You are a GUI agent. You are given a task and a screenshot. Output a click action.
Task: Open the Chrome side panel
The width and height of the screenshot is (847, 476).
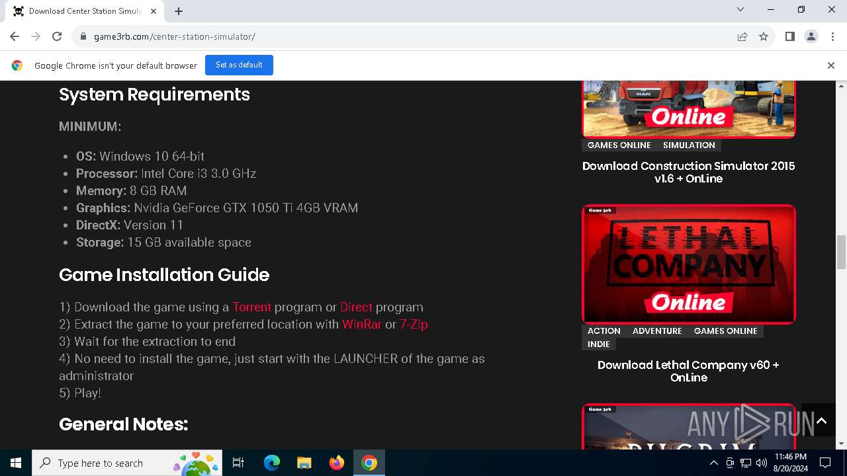click(x=789, y=36)
